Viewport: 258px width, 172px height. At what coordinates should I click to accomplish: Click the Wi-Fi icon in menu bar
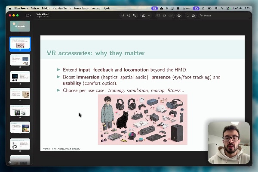pyautogui.click(x=216, y=8)
